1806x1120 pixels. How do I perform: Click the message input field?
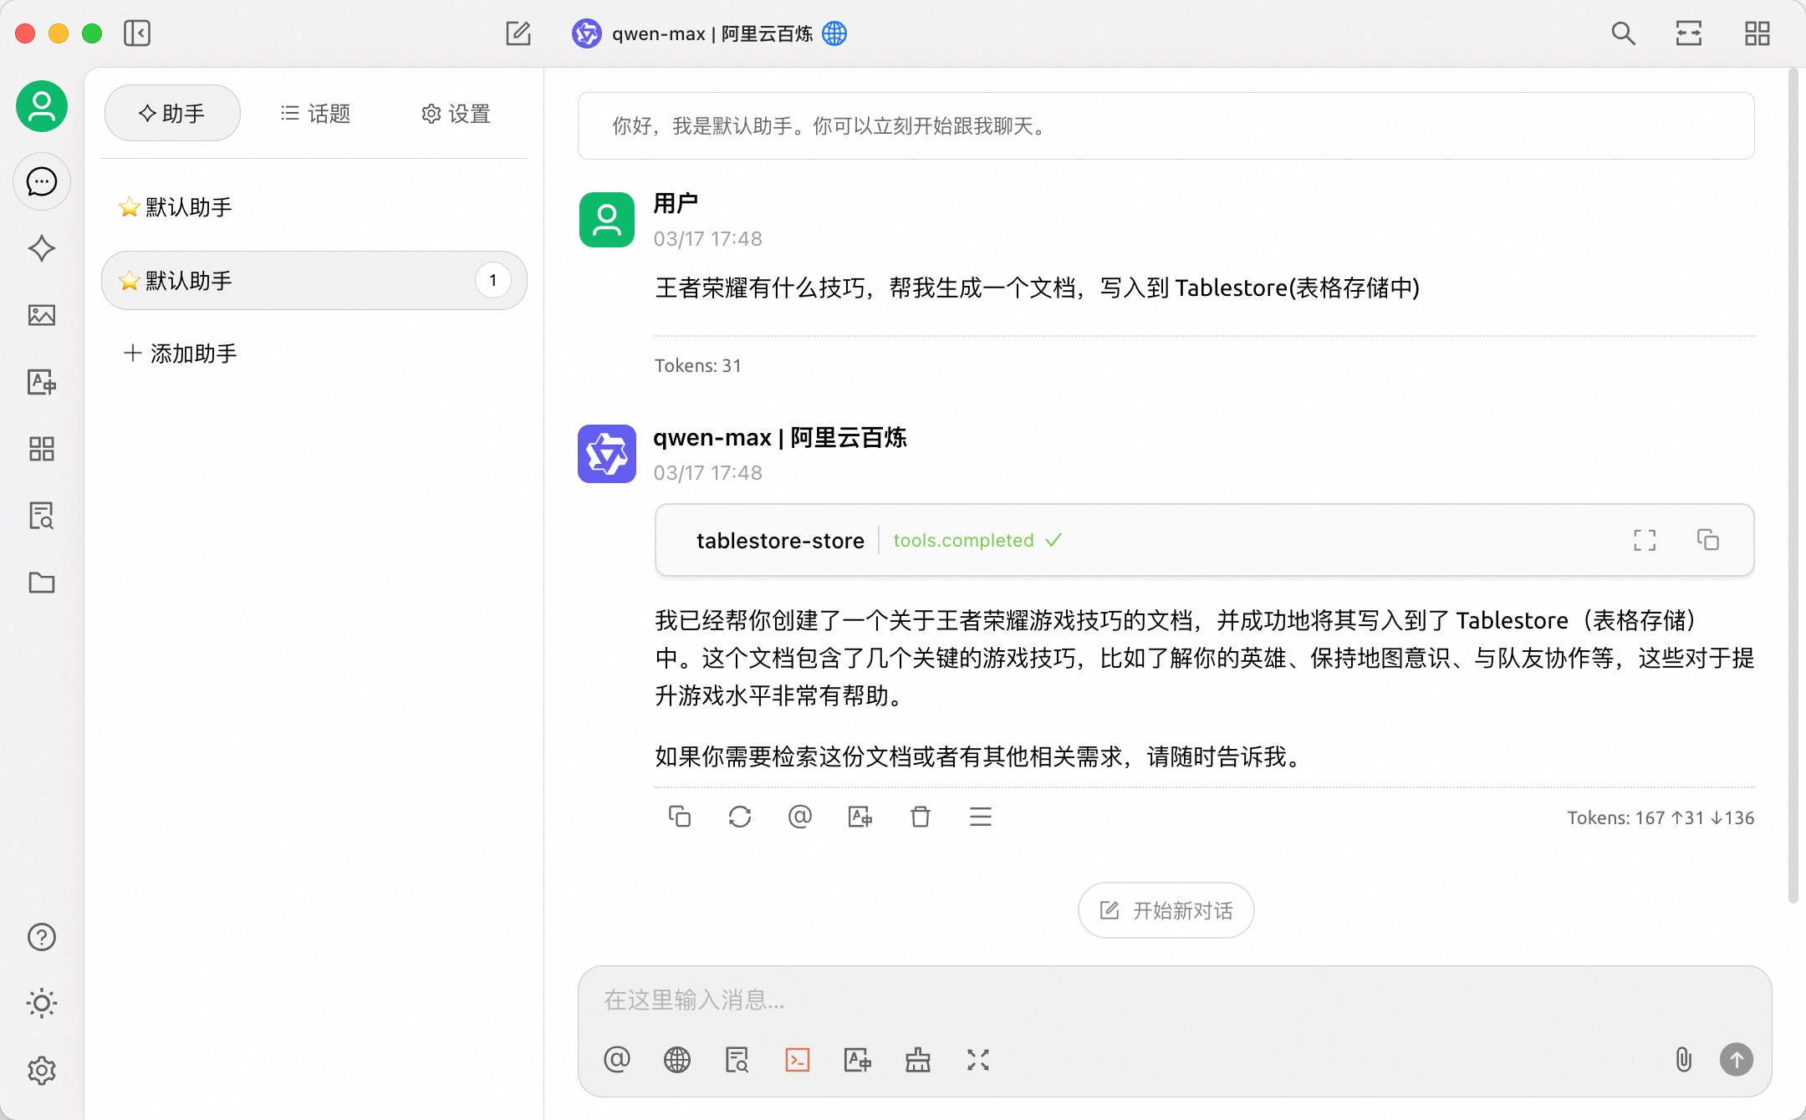(x=1171, y=1000)
